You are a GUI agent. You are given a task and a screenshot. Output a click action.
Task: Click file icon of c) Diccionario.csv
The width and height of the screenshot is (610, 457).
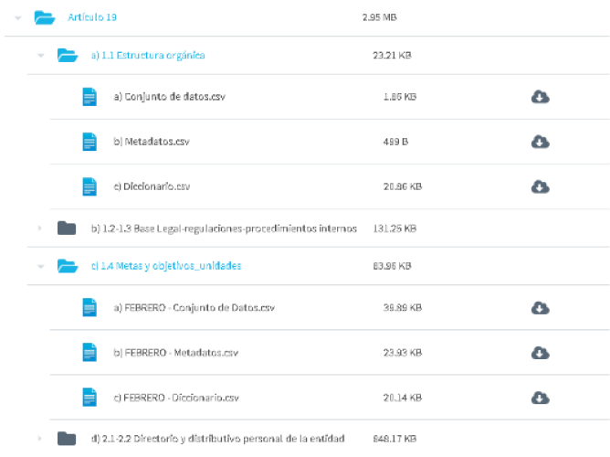pos(89,186)
